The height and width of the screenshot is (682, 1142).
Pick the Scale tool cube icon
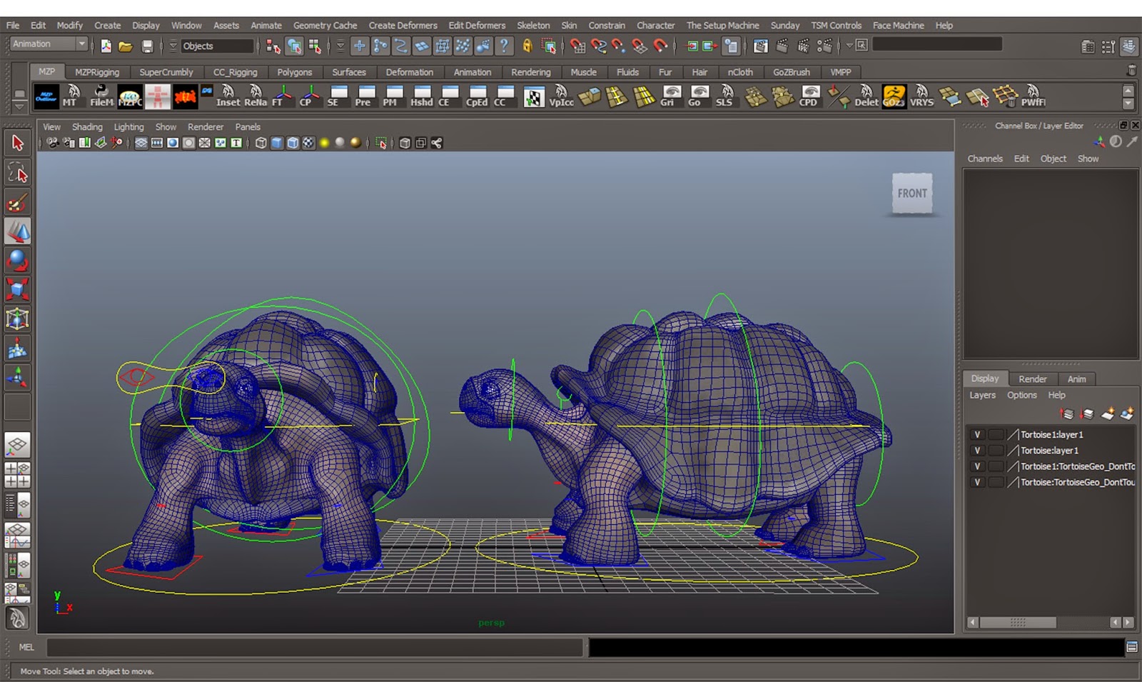point(17,290)
